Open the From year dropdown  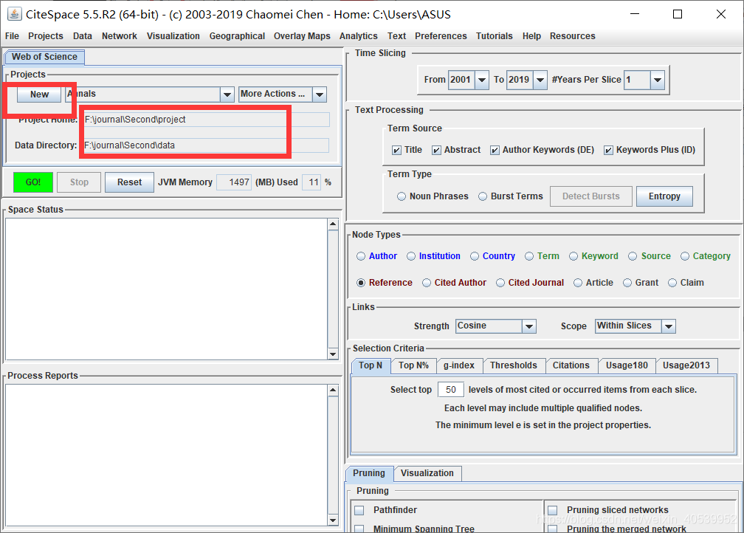tap(481, 80)
